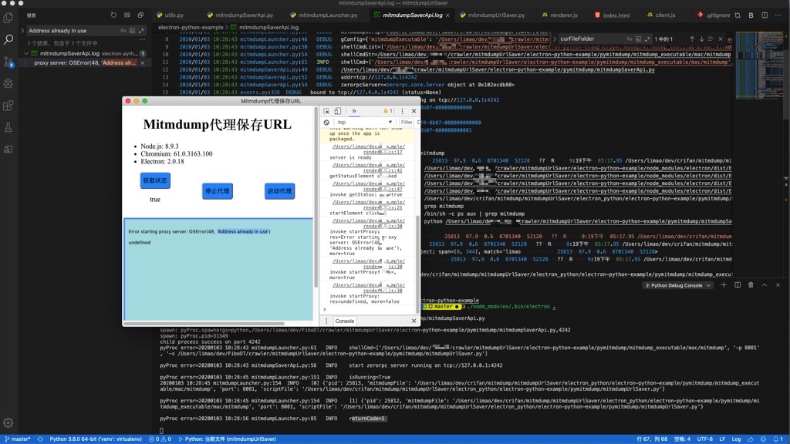This screenshot has height=444, width=790.
Task: Clear the DevTools console
Action: point(327,123)
